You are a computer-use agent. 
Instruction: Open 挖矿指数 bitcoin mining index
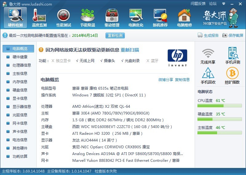pos(232,76)
